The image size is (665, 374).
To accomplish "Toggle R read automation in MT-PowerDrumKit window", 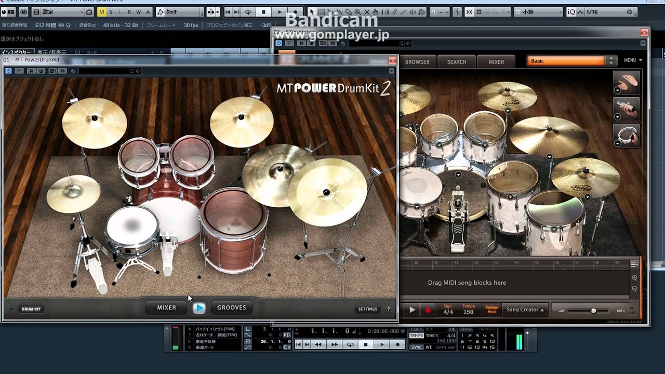I will tap(31, 71).
